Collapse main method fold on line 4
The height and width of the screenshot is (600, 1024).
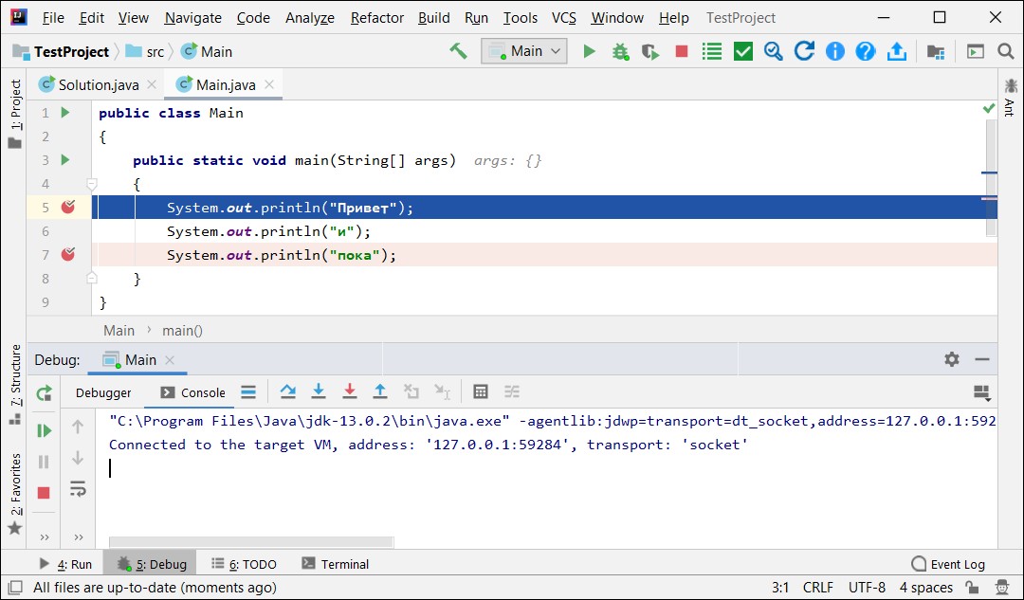(x=92, y=184)
